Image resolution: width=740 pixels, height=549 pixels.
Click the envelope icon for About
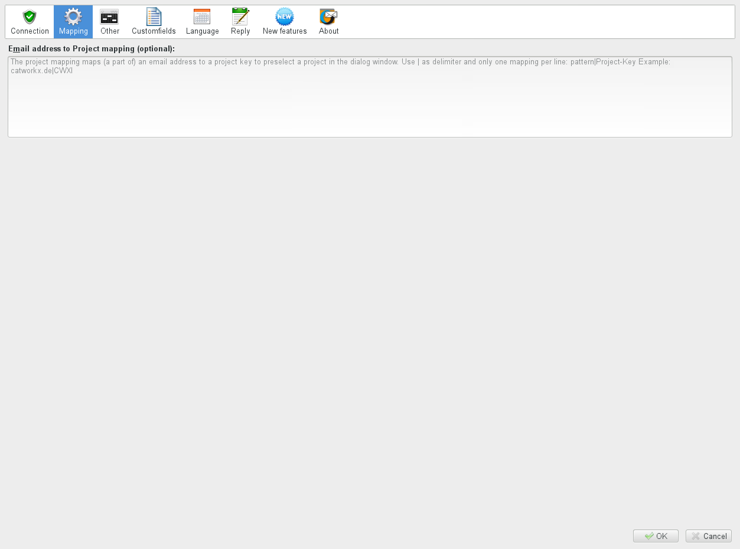[x=328, y=17]
